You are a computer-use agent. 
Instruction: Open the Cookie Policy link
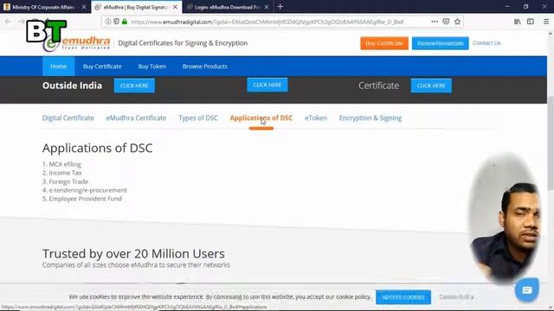click(456, 297)
